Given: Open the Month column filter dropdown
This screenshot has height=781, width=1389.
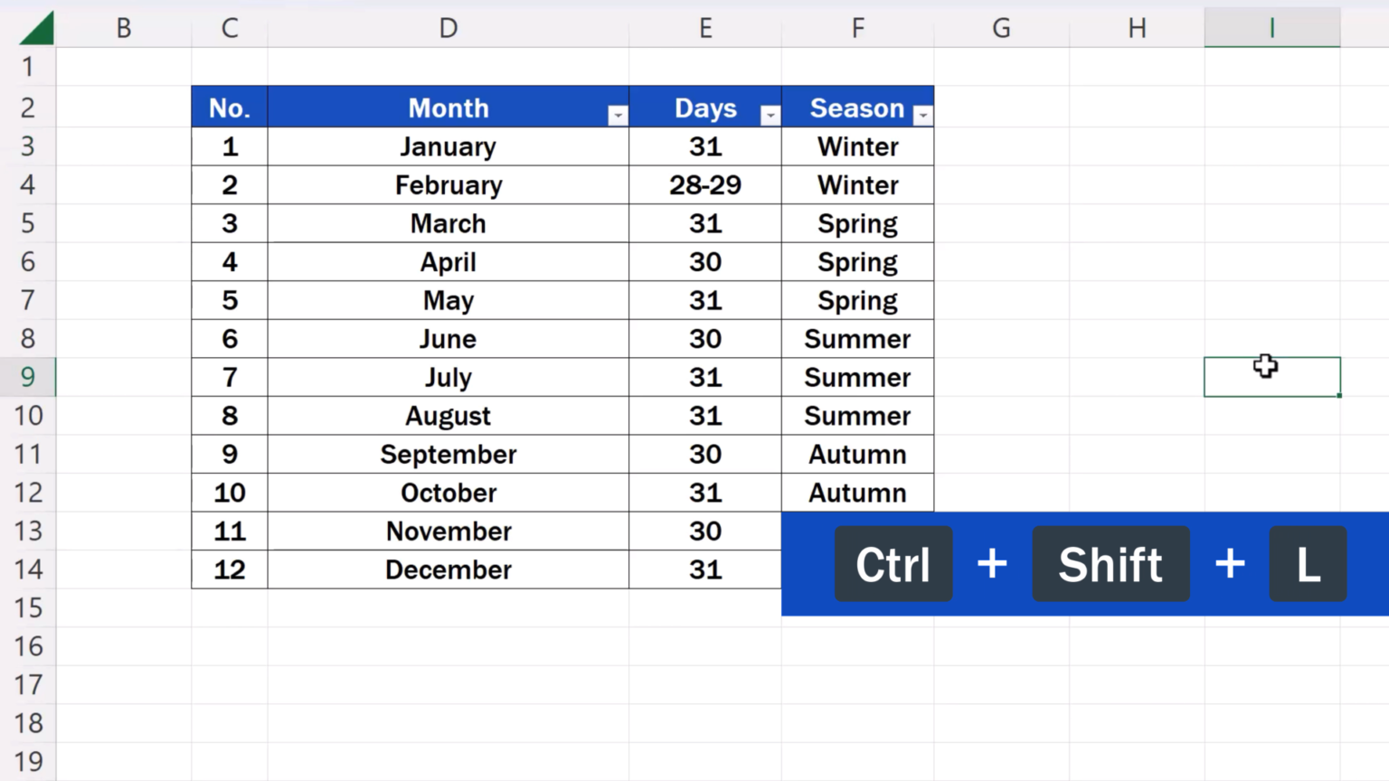Looking at the screenshot, I should [618, 114].
